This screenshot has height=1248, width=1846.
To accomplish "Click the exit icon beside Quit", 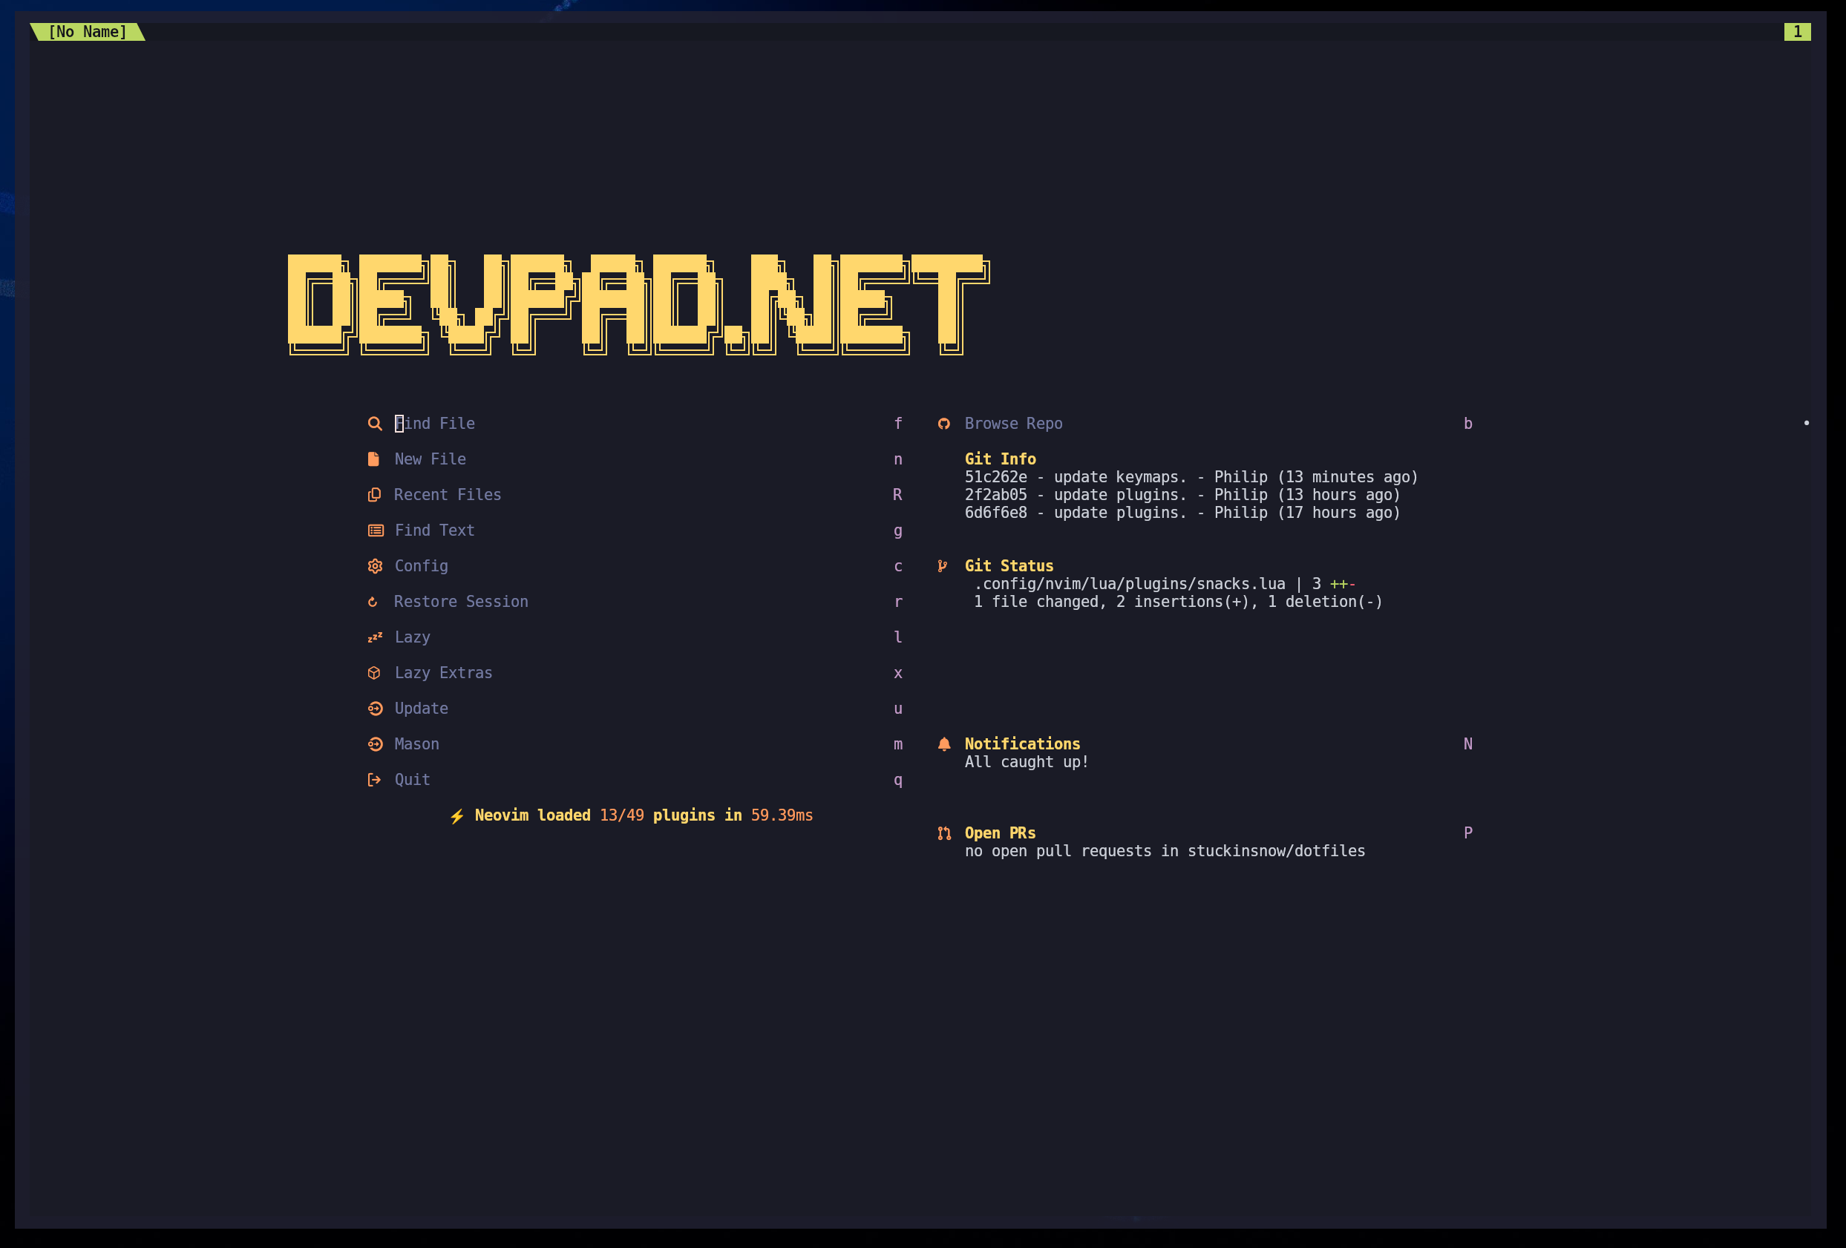I will [x=375, y=780].
